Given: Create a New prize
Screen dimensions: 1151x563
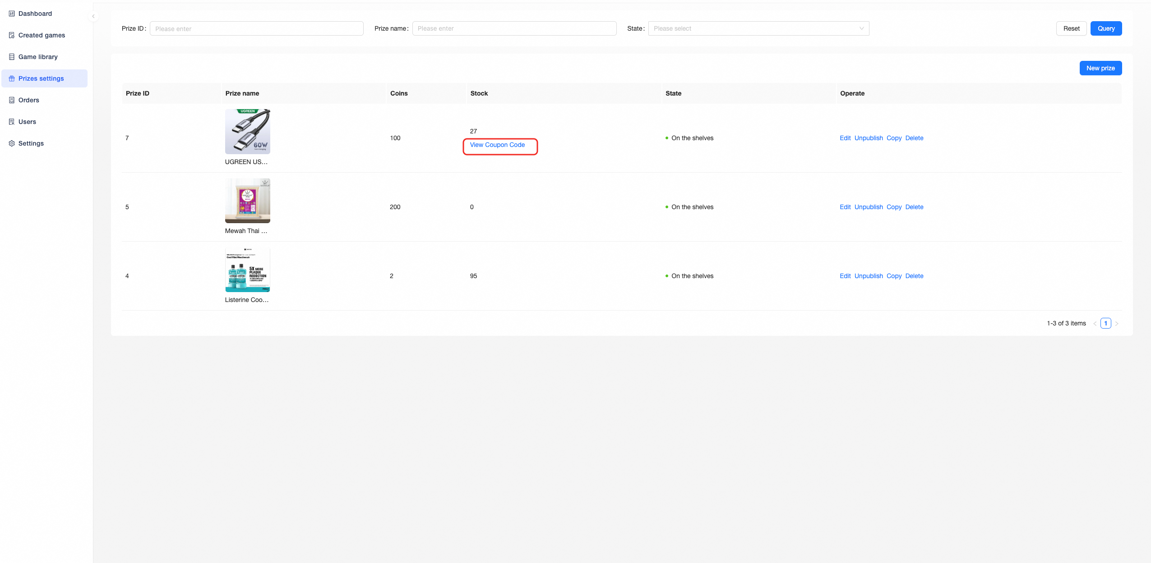Looking at the screenshot, I should (x=1100, y=68).
